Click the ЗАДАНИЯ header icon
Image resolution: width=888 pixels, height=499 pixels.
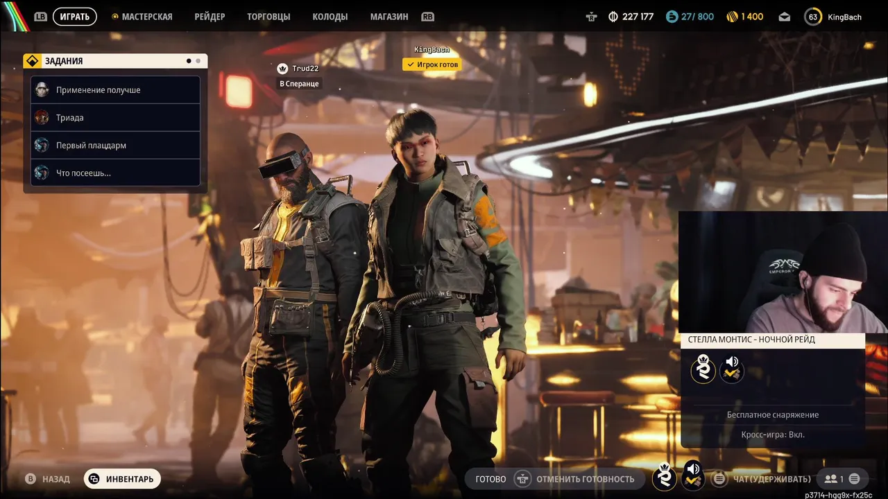tap(32, 61)
